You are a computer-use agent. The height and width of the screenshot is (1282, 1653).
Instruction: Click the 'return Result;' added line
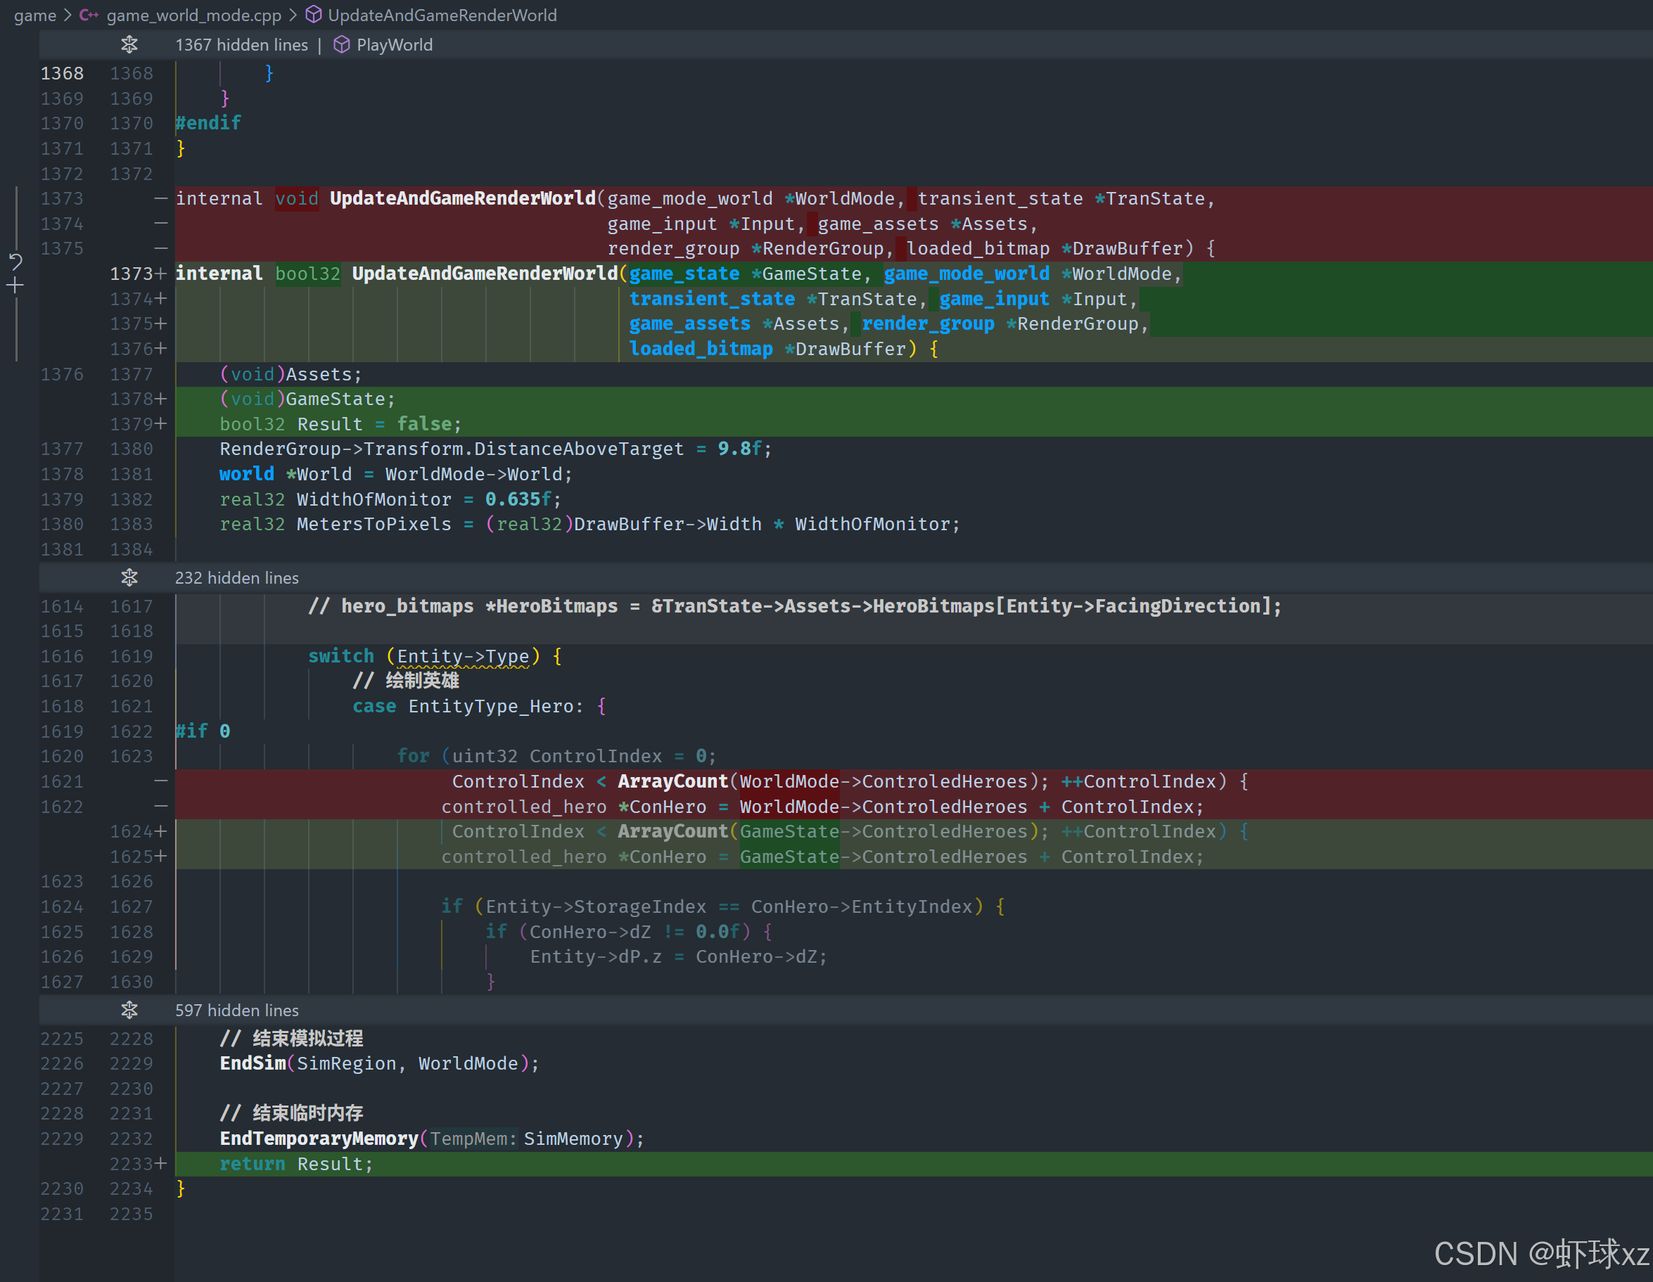pyautogui.click(x=296, y=1164)
